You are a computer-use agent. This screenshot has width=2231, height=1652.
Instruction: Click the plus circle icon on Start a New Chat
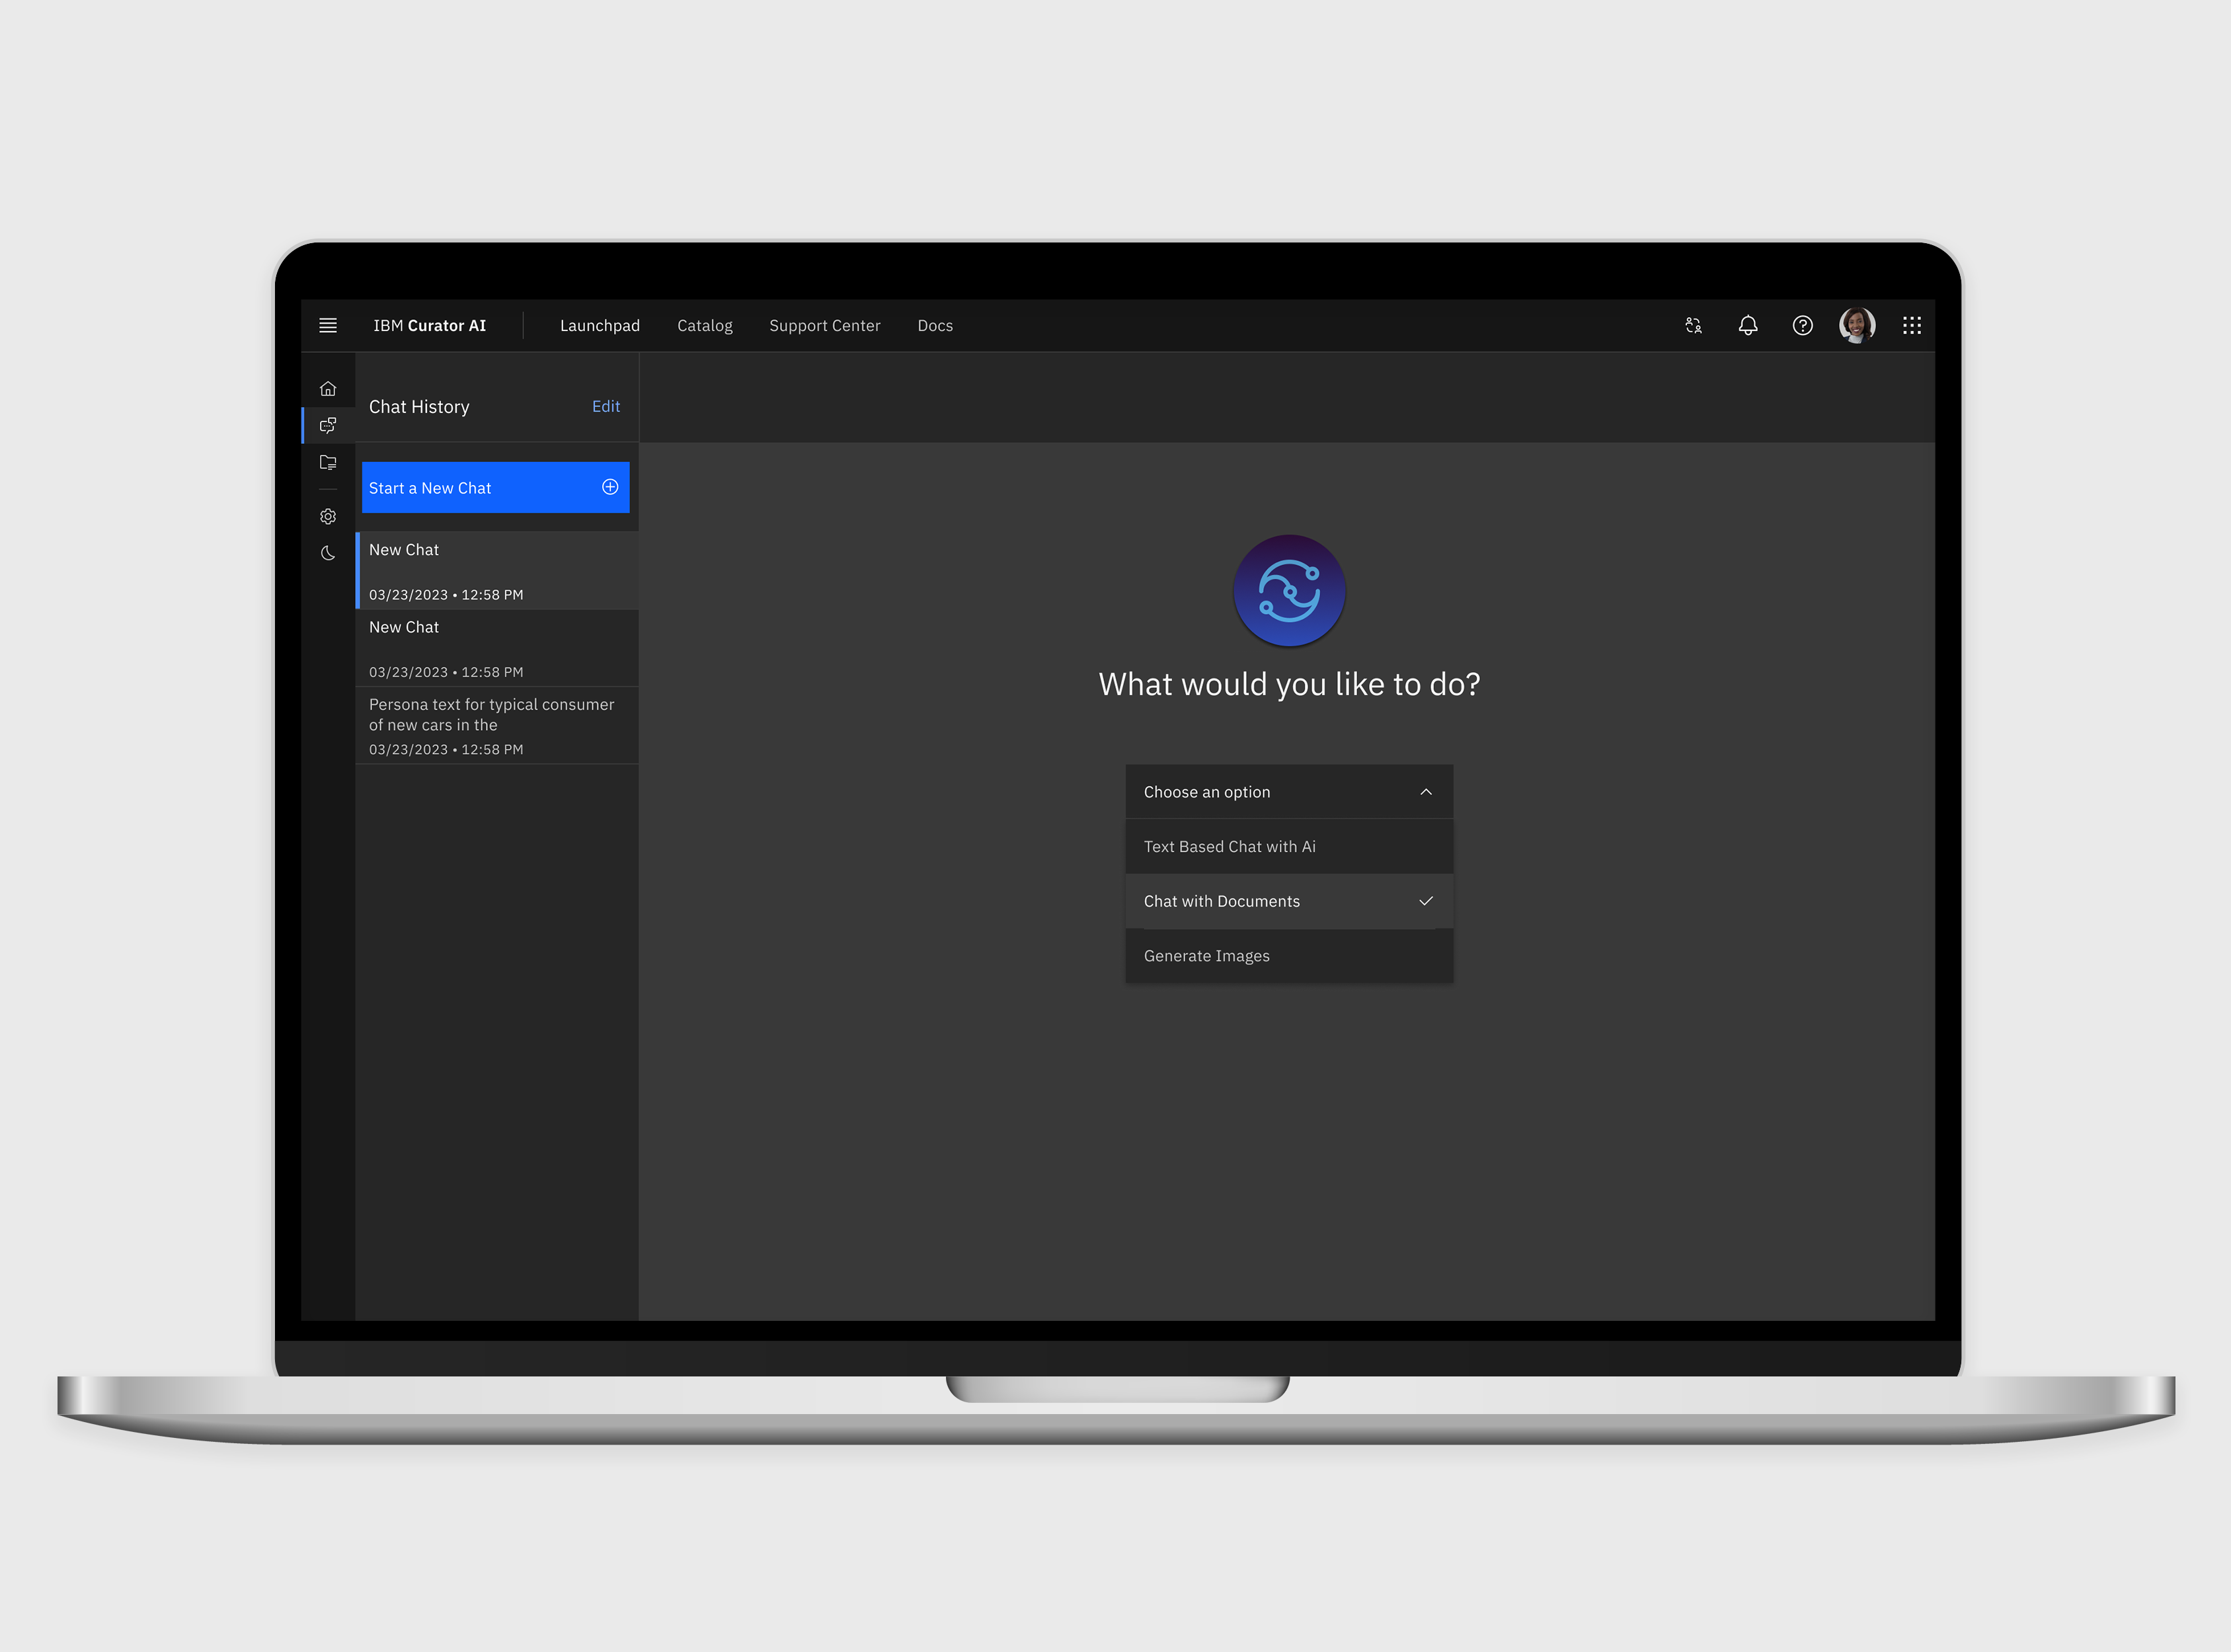(609, 487)
